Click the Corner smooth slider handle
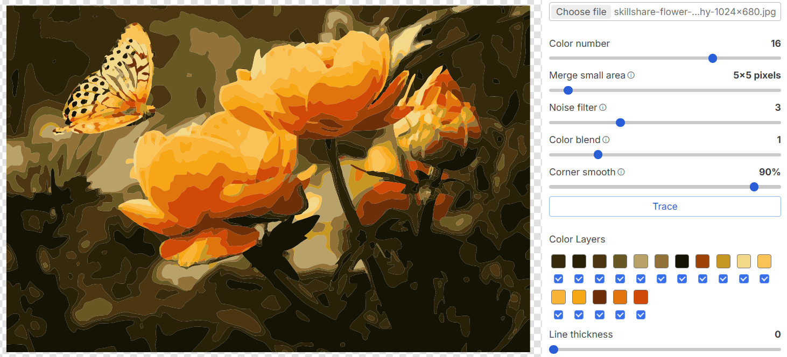The image size is (787, 357). pyautogui.click(x=754, y=187)
